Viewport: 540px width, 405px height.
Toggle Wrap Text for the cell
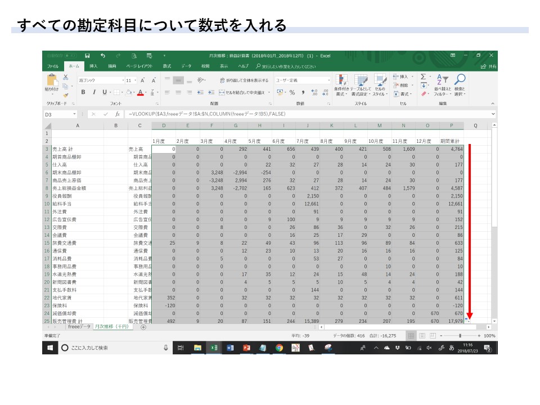[x=247, y=80]
